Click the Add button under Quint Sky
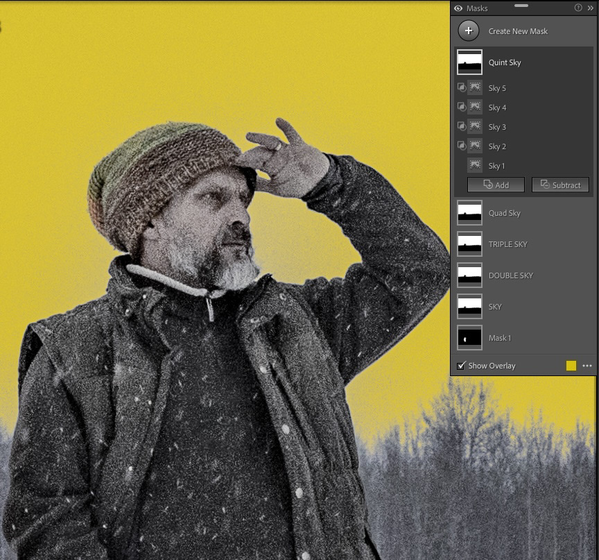Image resolution: width=599 pixels, height=560 pixels. (x=496, y=185)
